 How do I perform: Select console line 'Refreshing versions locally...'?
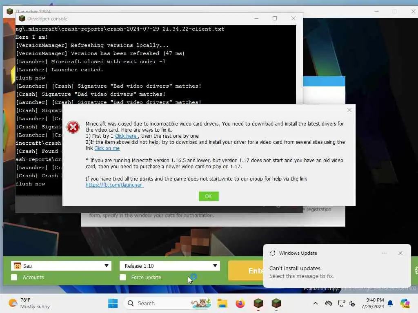click(x=92, y=45)
